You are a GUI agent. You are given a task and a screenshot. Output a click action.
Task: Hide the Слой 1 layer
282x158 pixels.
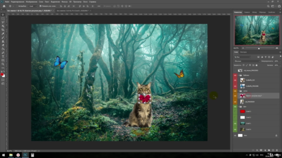click(x=235, y=123)
